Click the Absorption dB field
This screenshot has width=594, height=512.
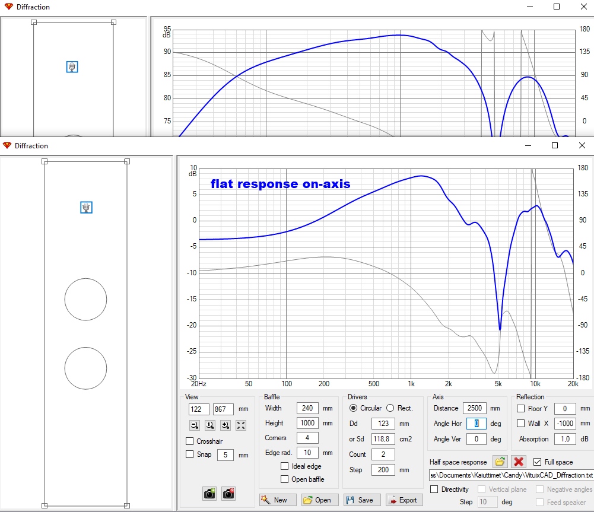pyautogui.click(x=565, y=439)
